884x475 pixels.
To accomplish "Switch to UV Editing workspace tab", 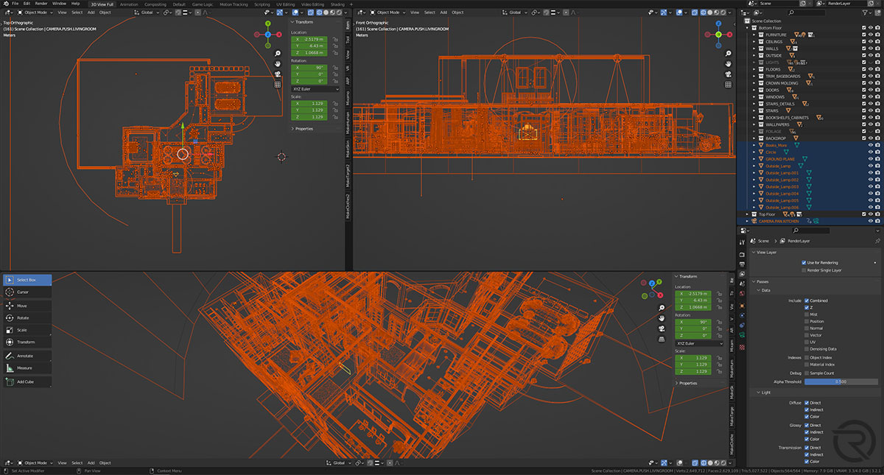I will coord(286,4).
